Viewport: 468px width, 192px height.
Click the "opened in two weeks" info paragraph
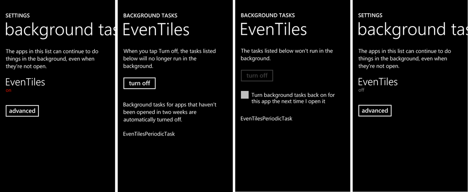[x=170, y=112]
